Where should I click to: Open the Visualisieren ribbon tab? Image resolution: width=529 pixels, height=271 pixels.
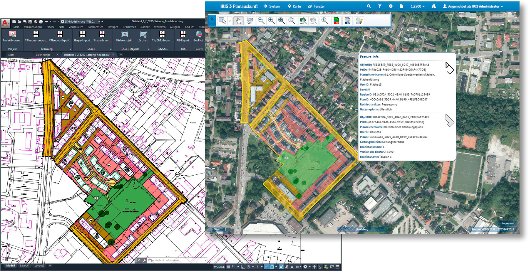click(x=76, y=27)
